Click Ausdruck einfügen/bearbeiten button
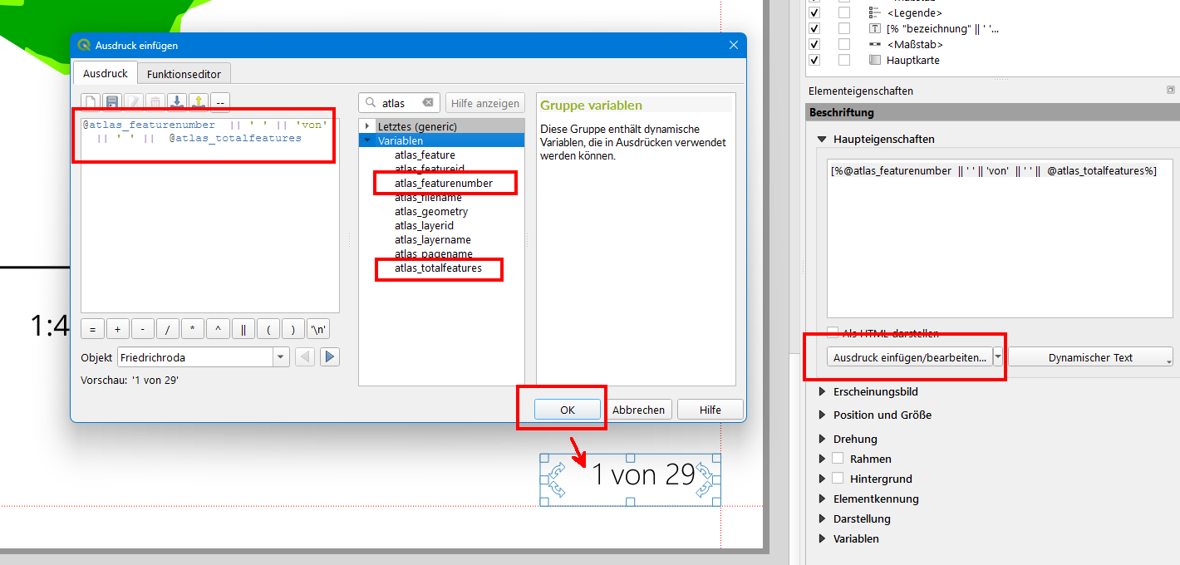This screenshot has height=565, width=1180. coord(910,357)
